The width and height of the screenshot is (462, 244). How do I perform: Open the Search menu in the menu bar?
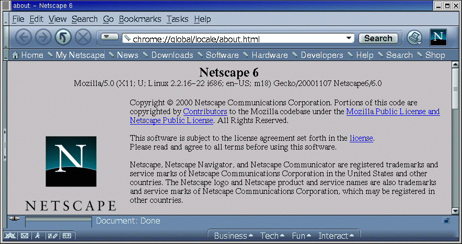tap(85, 19)
